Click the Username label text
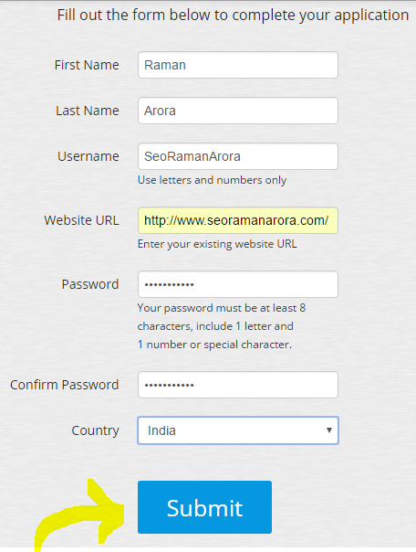Image resolution: width=416 pixels, height=552 pixels. [x=88, y=156]
